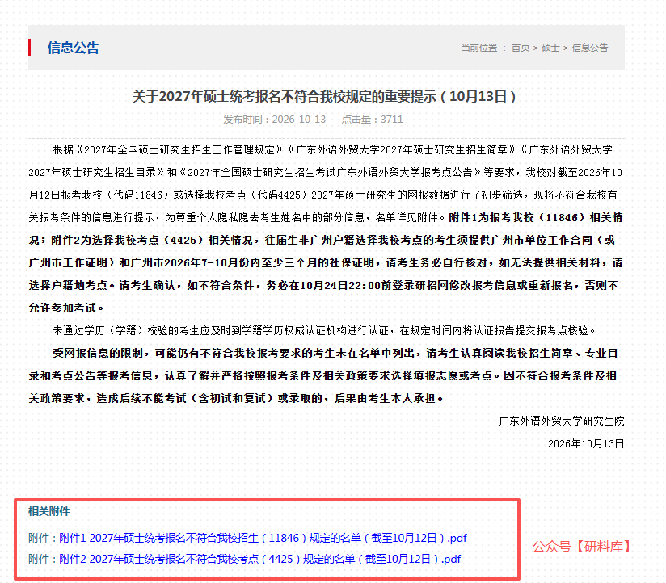
Task: Click the publish date 发布时间：2026-10-13
Action: pos(275,120)
